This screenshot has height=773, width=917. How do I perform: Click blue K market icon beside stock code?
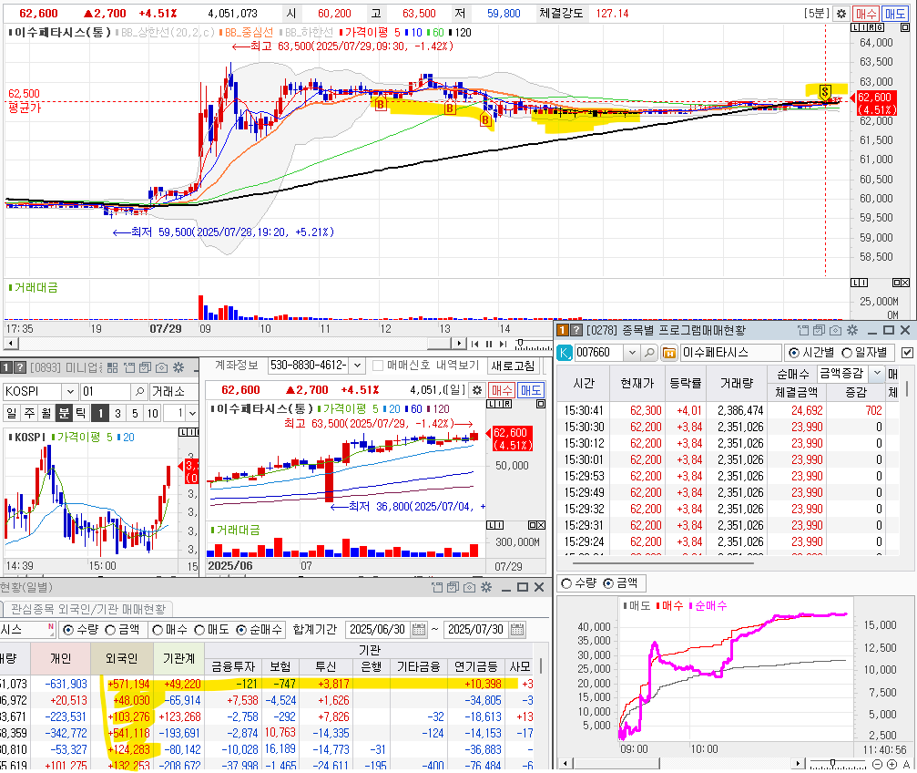(x=565, y=353)
